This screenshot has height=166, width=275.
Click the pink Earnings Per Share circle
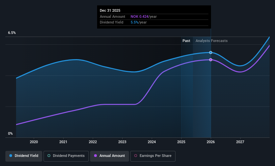pyautogui.click(x=136, y=156)
